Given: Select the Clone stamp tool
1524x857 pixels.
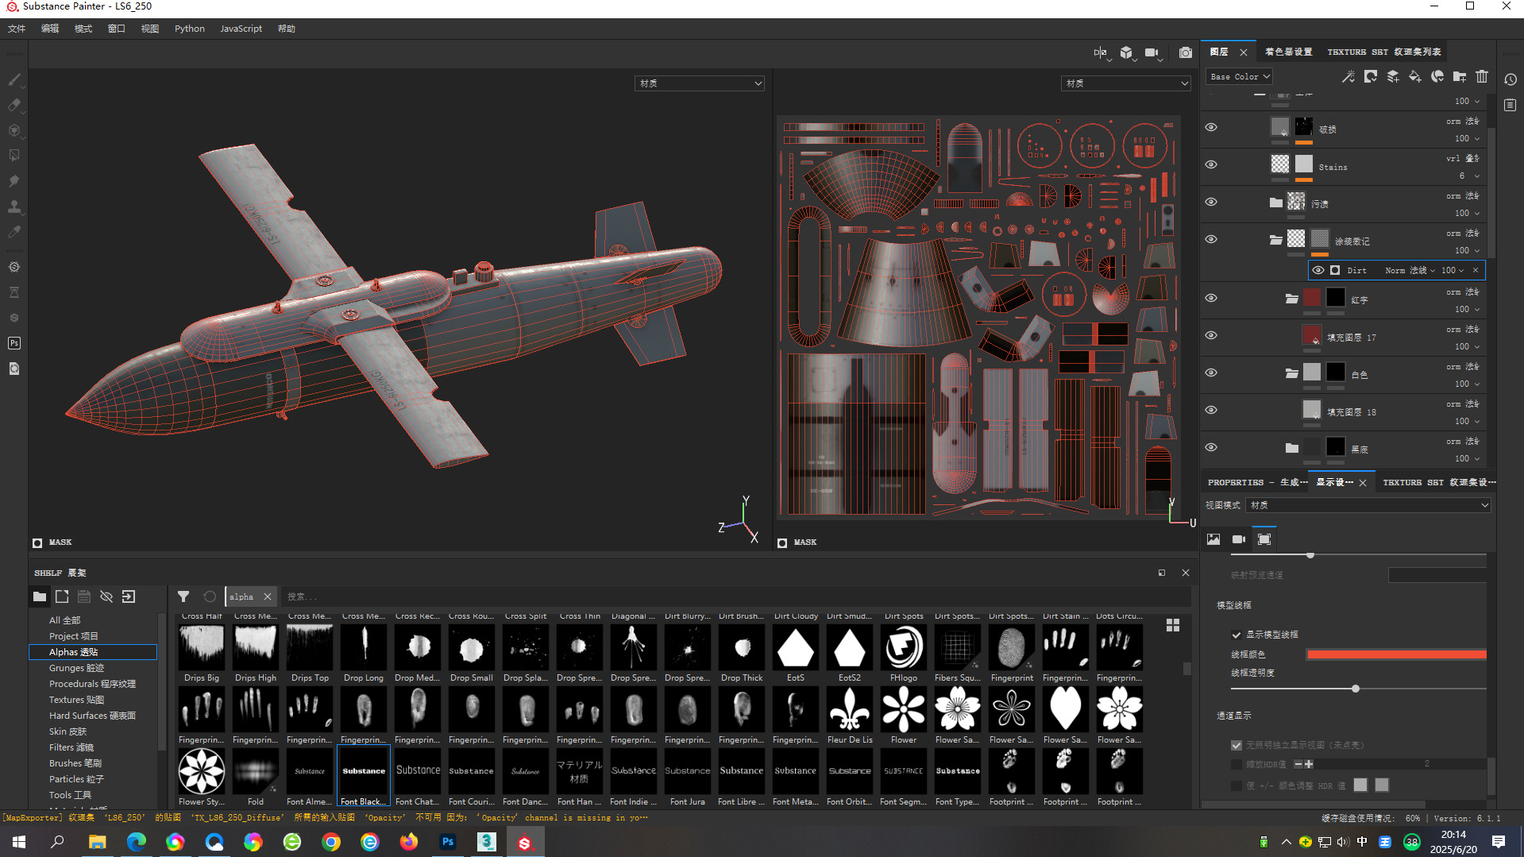Looking at the screenshot, I should [14, 207].
